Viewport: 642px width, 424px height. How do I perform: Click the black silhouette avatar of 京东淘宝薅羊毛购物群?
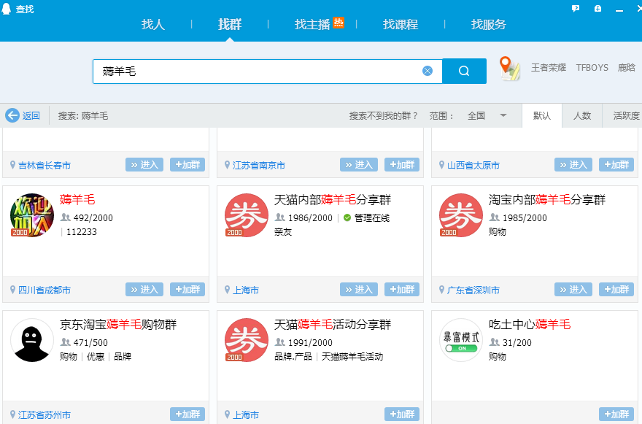[x=32, y=340]
